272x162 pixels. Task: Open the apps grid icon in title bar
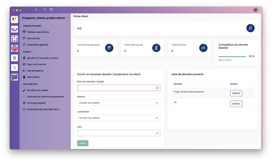[52, 10]
